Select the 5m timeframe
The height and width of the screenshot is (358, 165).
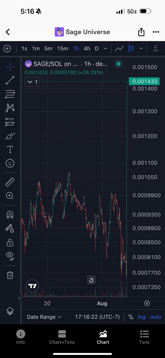pos(48,48)
